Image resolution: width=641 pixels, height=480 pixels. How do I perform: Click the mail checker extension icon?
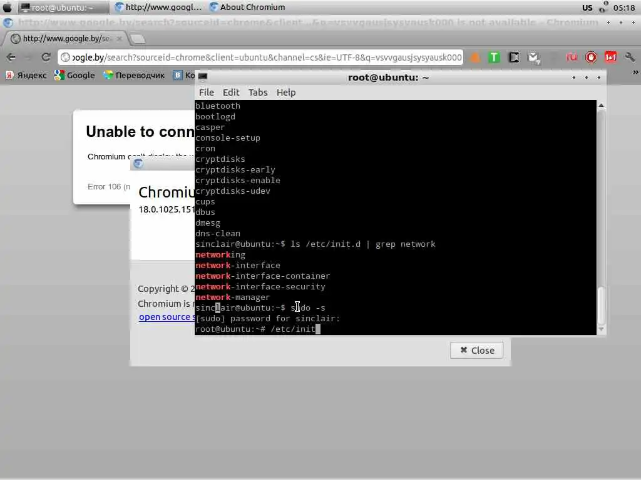click(533, 58)
